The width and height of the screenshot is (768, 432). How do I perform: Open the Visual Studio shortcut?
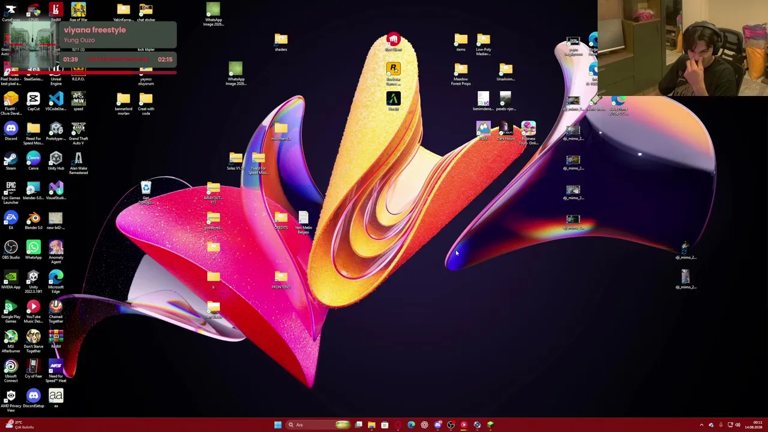(56, 188)
